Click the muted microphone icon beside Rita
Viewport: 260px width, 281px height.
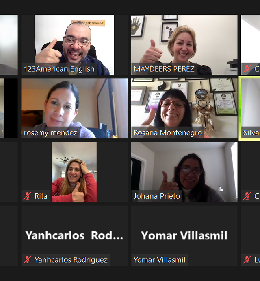[27, 196]
